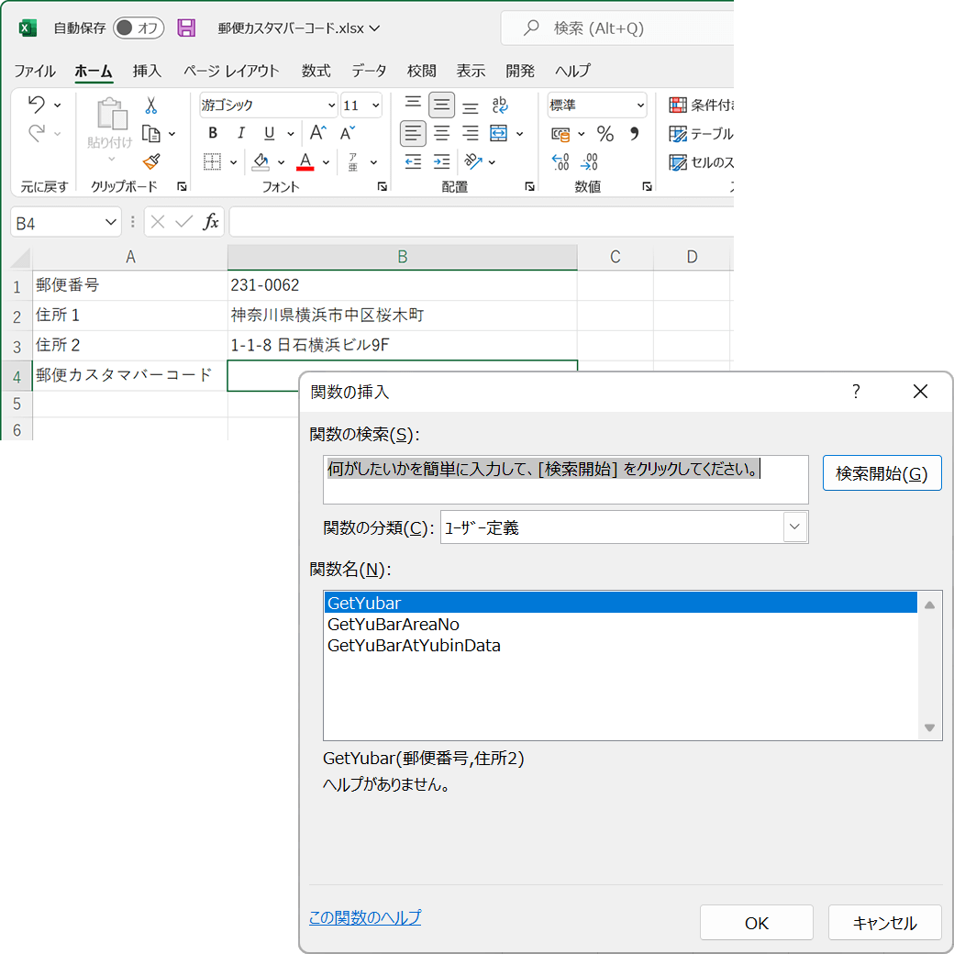The width and height of the screenshot is (954, 954).
Task: Toggle the 自動保存 autosave switch
Action: point(139,28)
